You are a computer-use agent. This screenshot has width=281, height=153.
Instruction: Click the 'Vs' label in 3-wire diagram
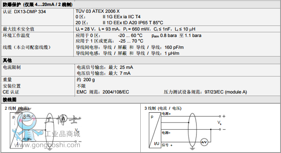tap(219, 123)
